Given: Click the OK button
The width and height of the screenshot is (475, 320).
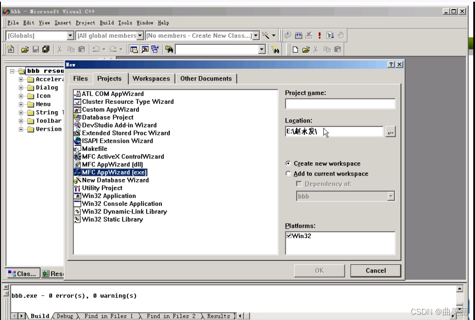Looking at the screenshot, I should pos(319,271).
